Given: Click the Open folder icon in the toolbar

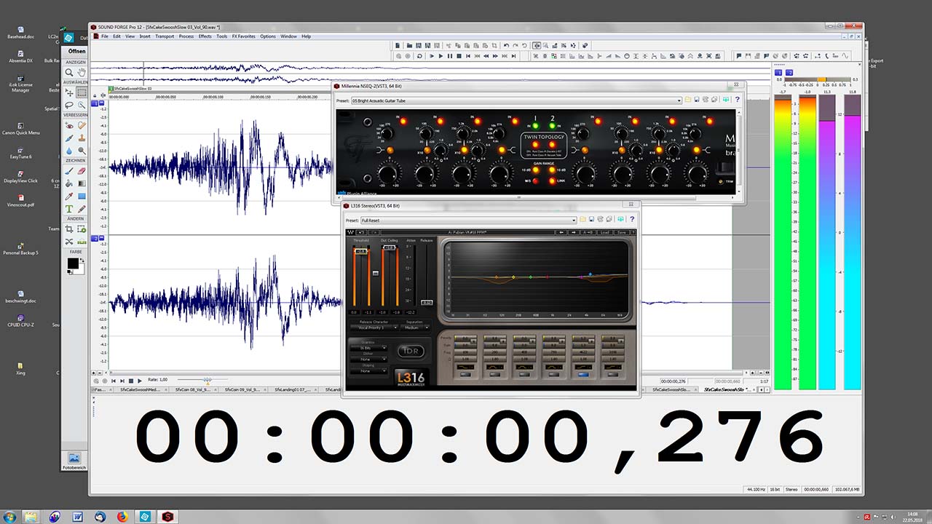Looking at the screenshot, I should click(409, 45).
